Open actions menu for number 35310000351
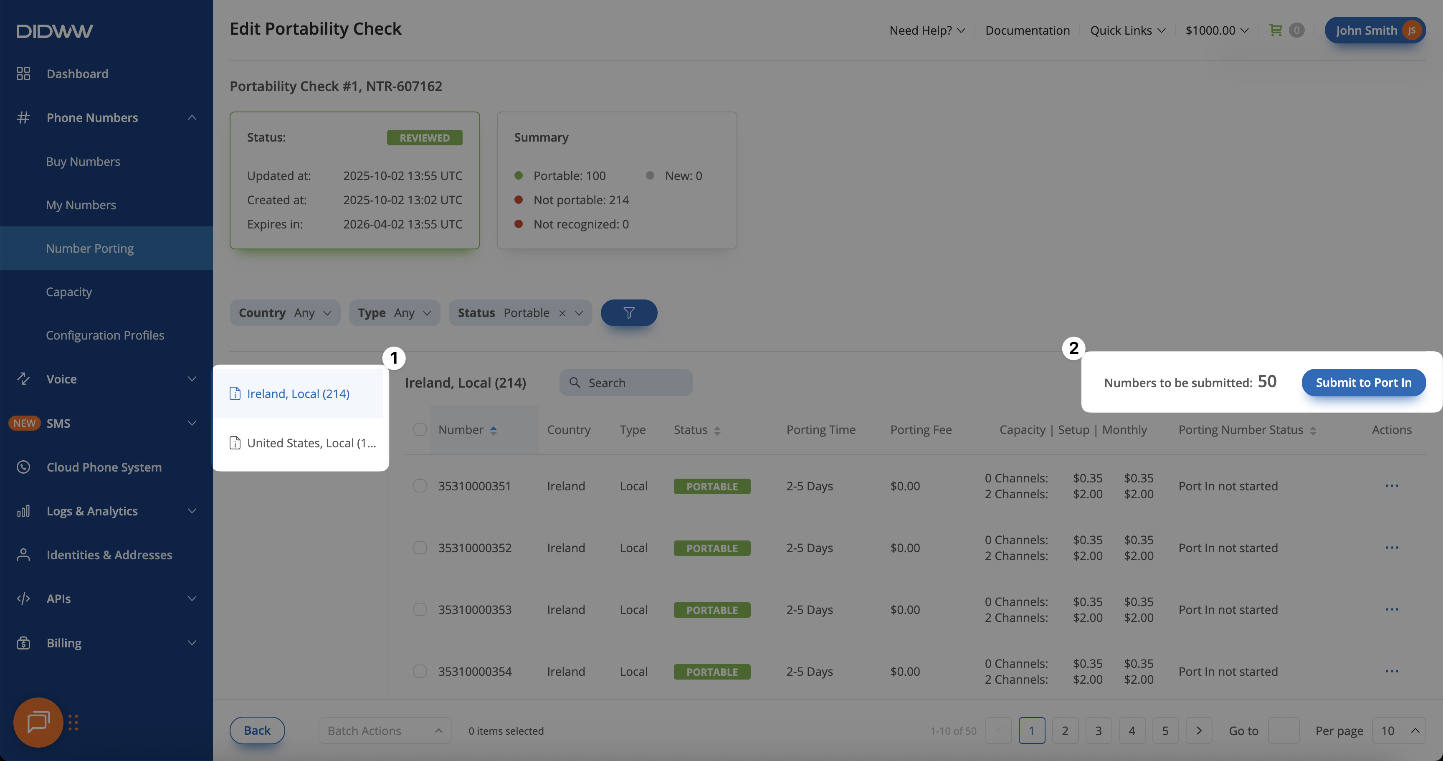 click(1392, 486)
